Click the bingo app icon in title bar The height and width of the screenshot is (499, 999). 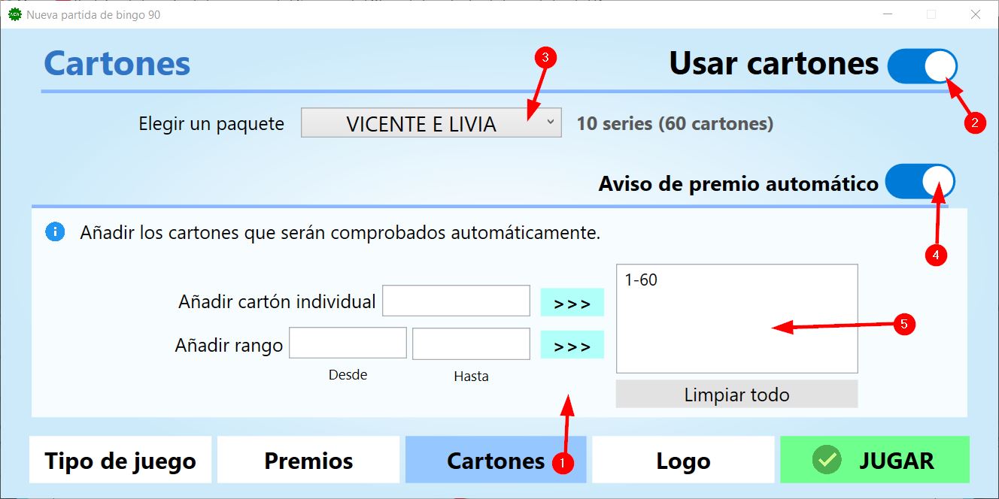click(x=14, y=14)
